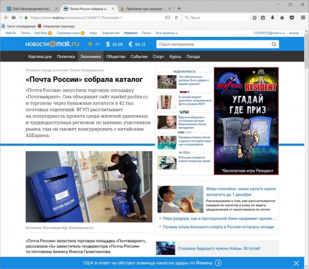The image size is (309, 269).
Task: Close the Почта России собрала tab
Action: [113, 9]
